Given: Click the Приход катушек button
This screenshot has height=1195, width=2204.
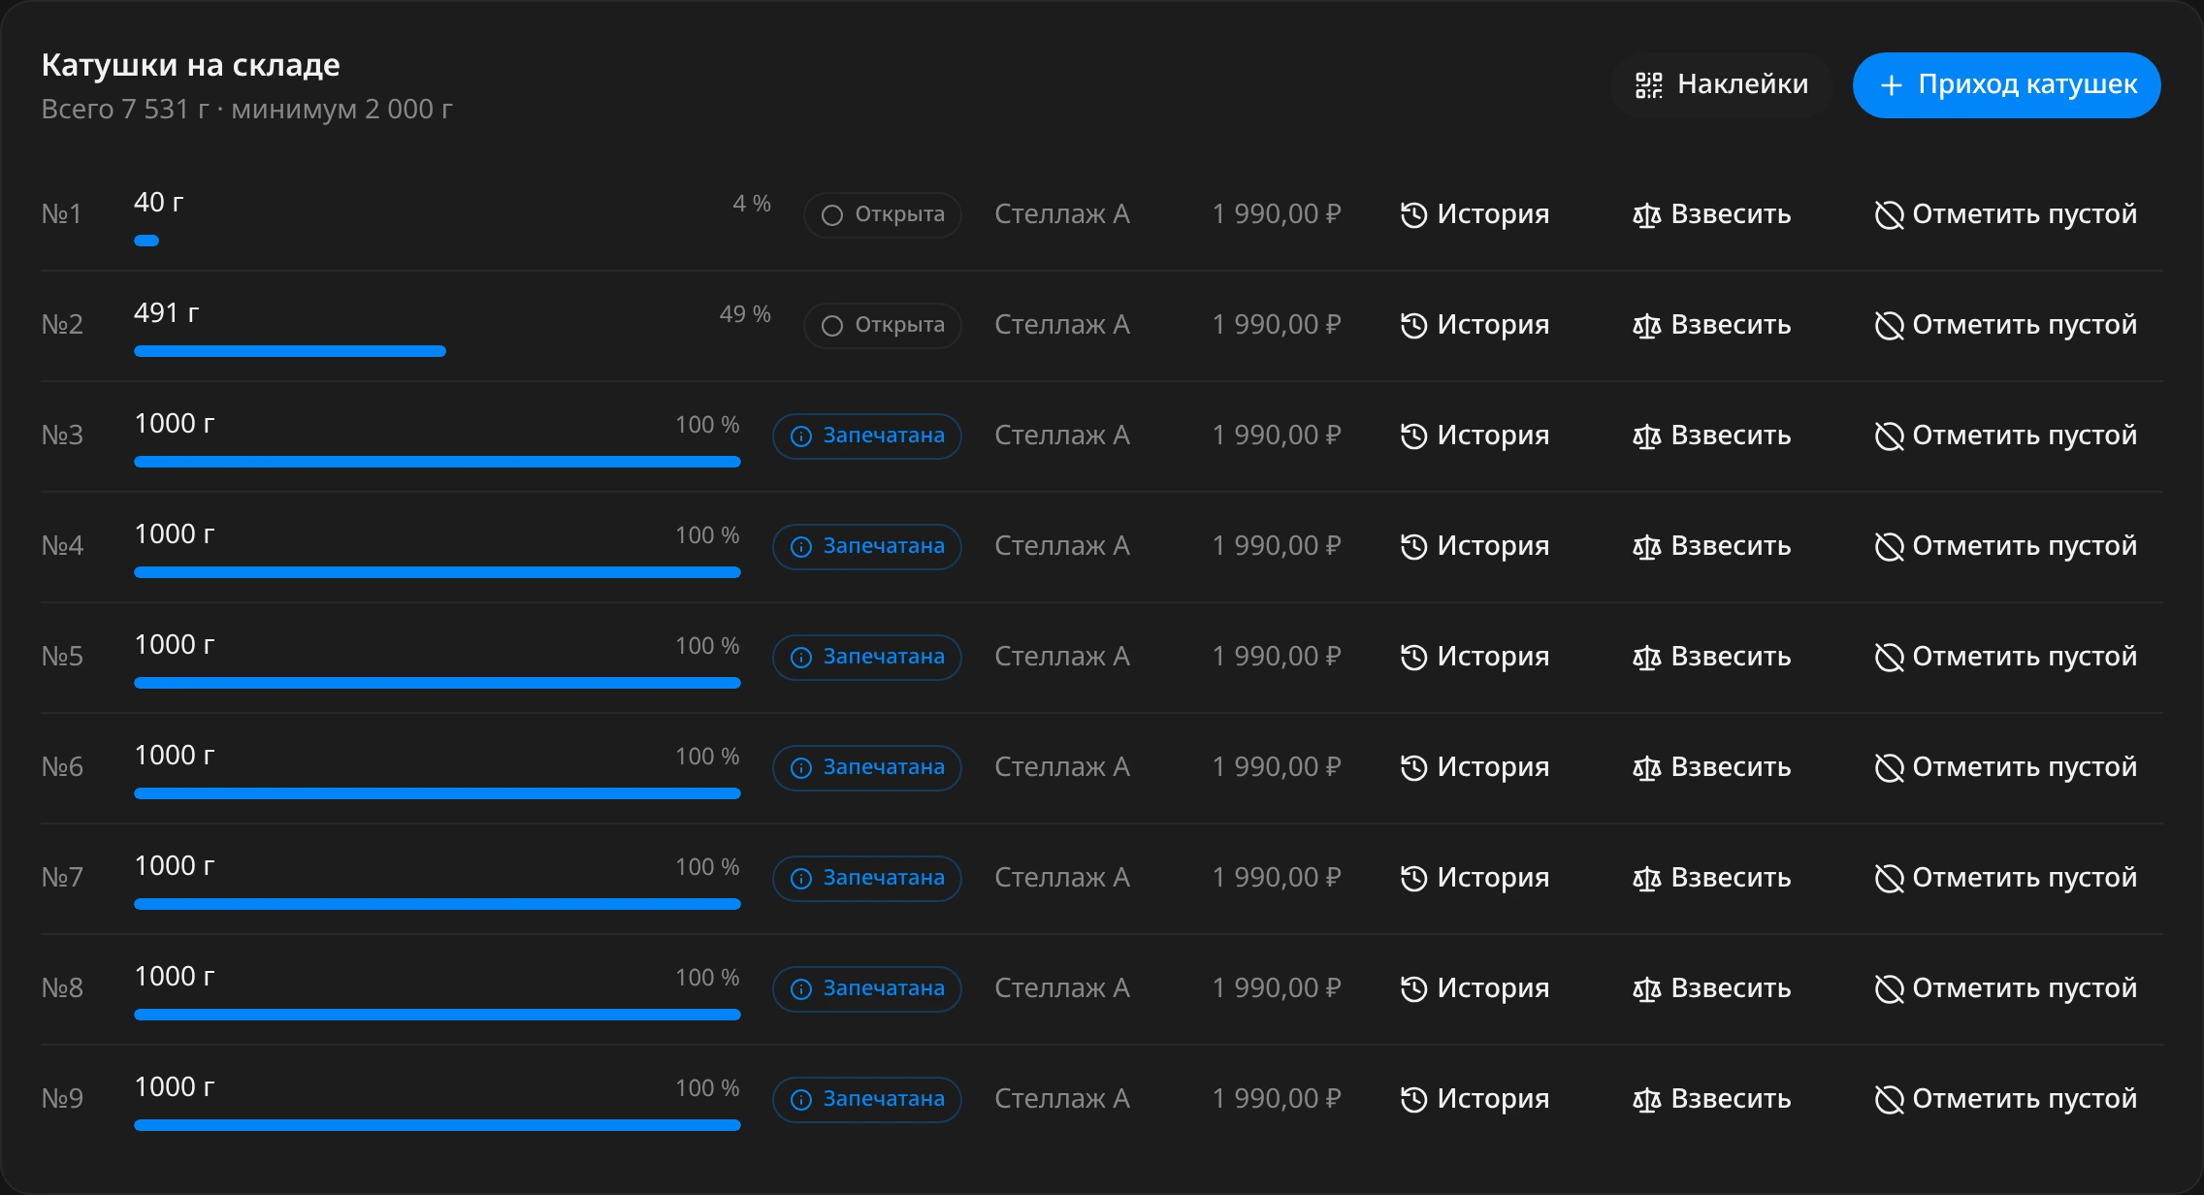Looking at the screenshot, I should (2006, 85).
